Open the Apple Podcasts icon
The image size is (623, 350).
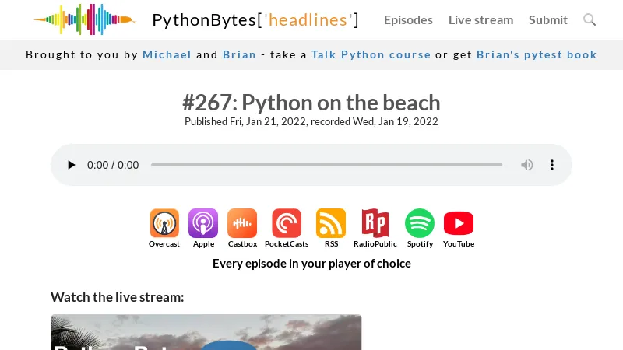pos(203,223)
